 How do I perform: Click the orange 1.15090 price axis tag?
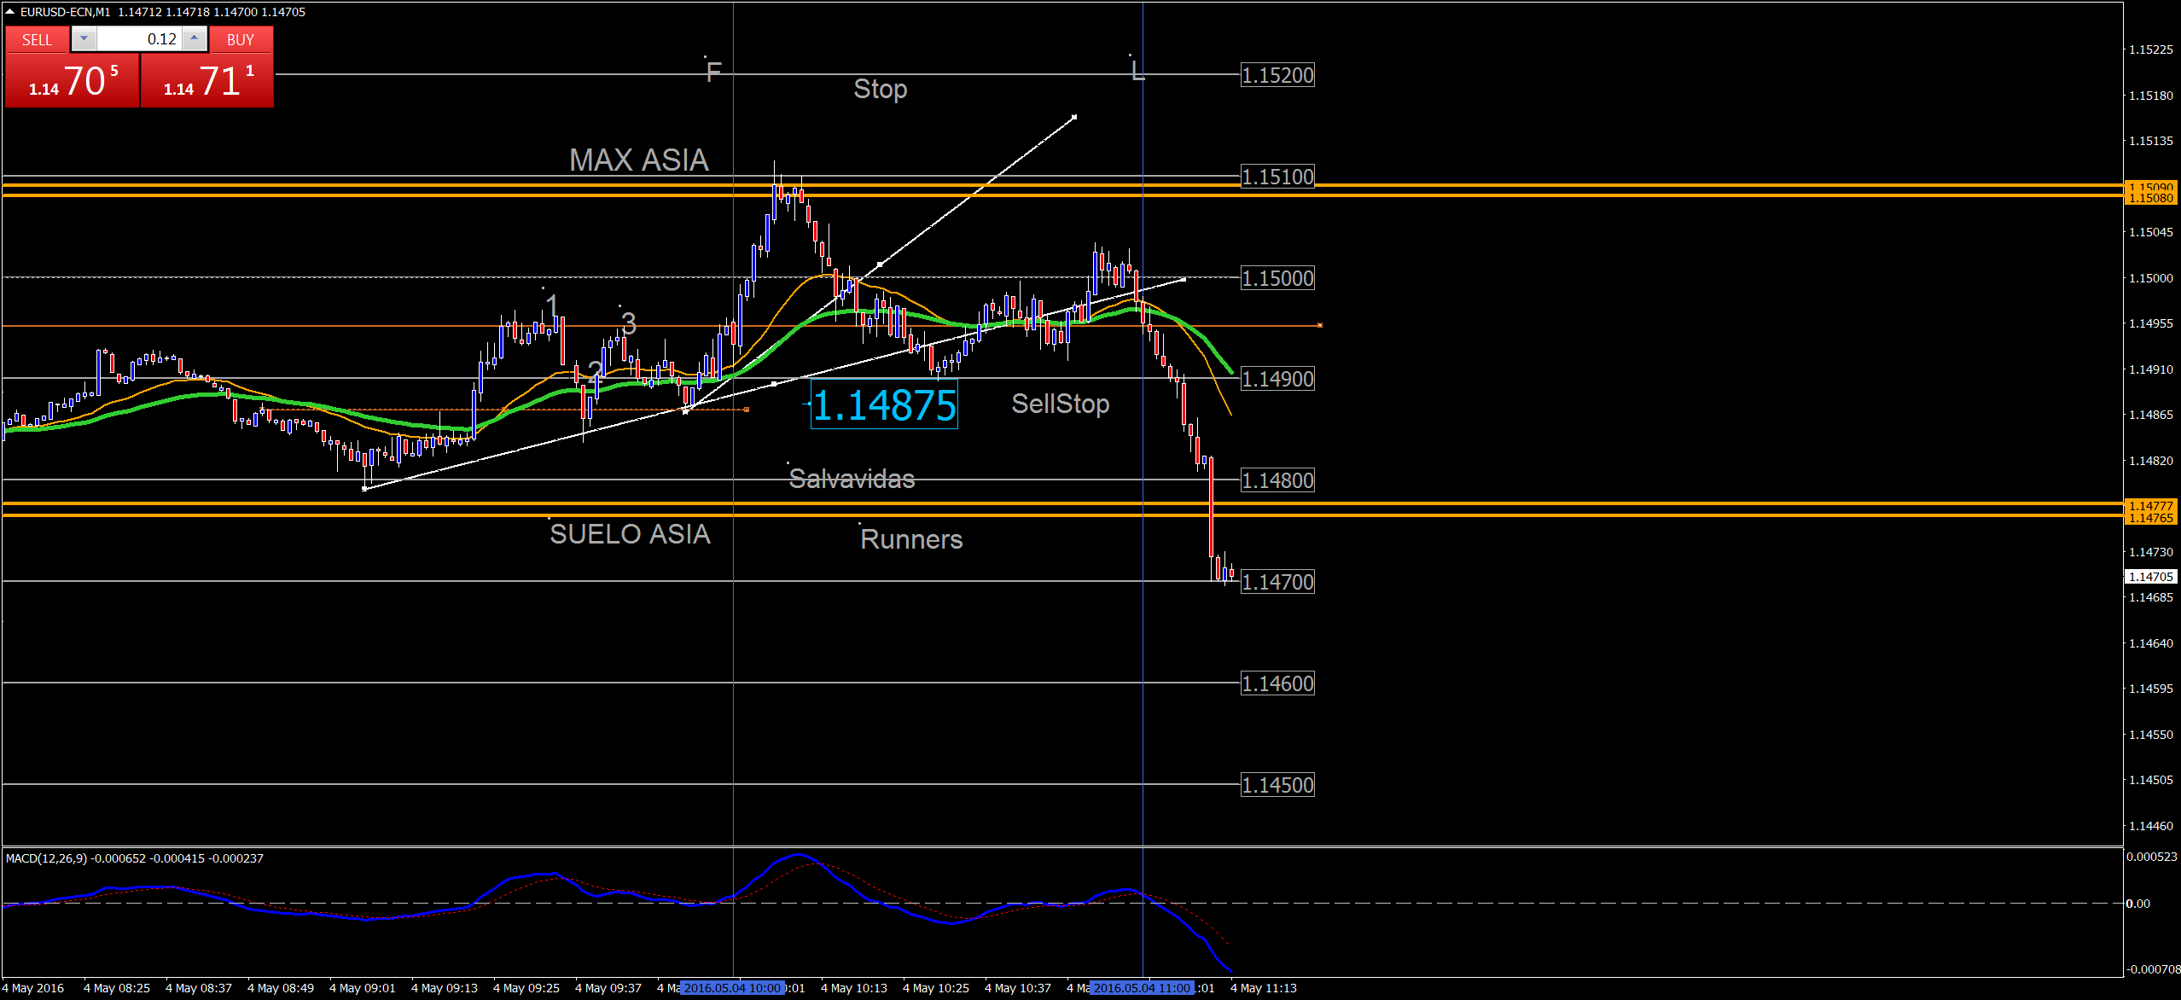tap(2150, 186)
